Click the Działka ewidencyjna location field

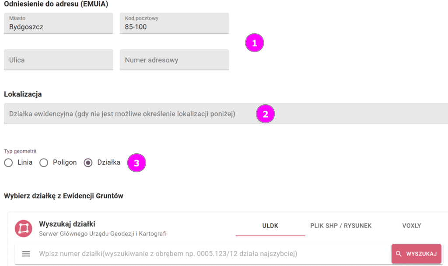(226, 114)
